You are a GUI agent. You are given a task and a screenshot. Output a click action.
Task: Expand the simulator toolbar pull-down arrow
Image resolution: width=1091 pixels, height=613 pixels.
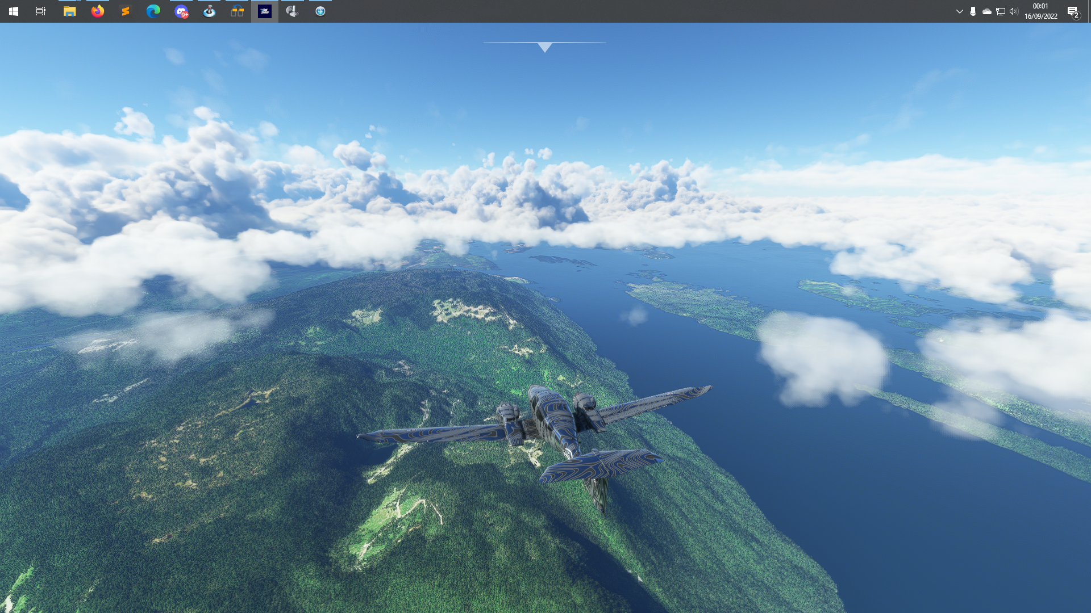tap(544, 47)
